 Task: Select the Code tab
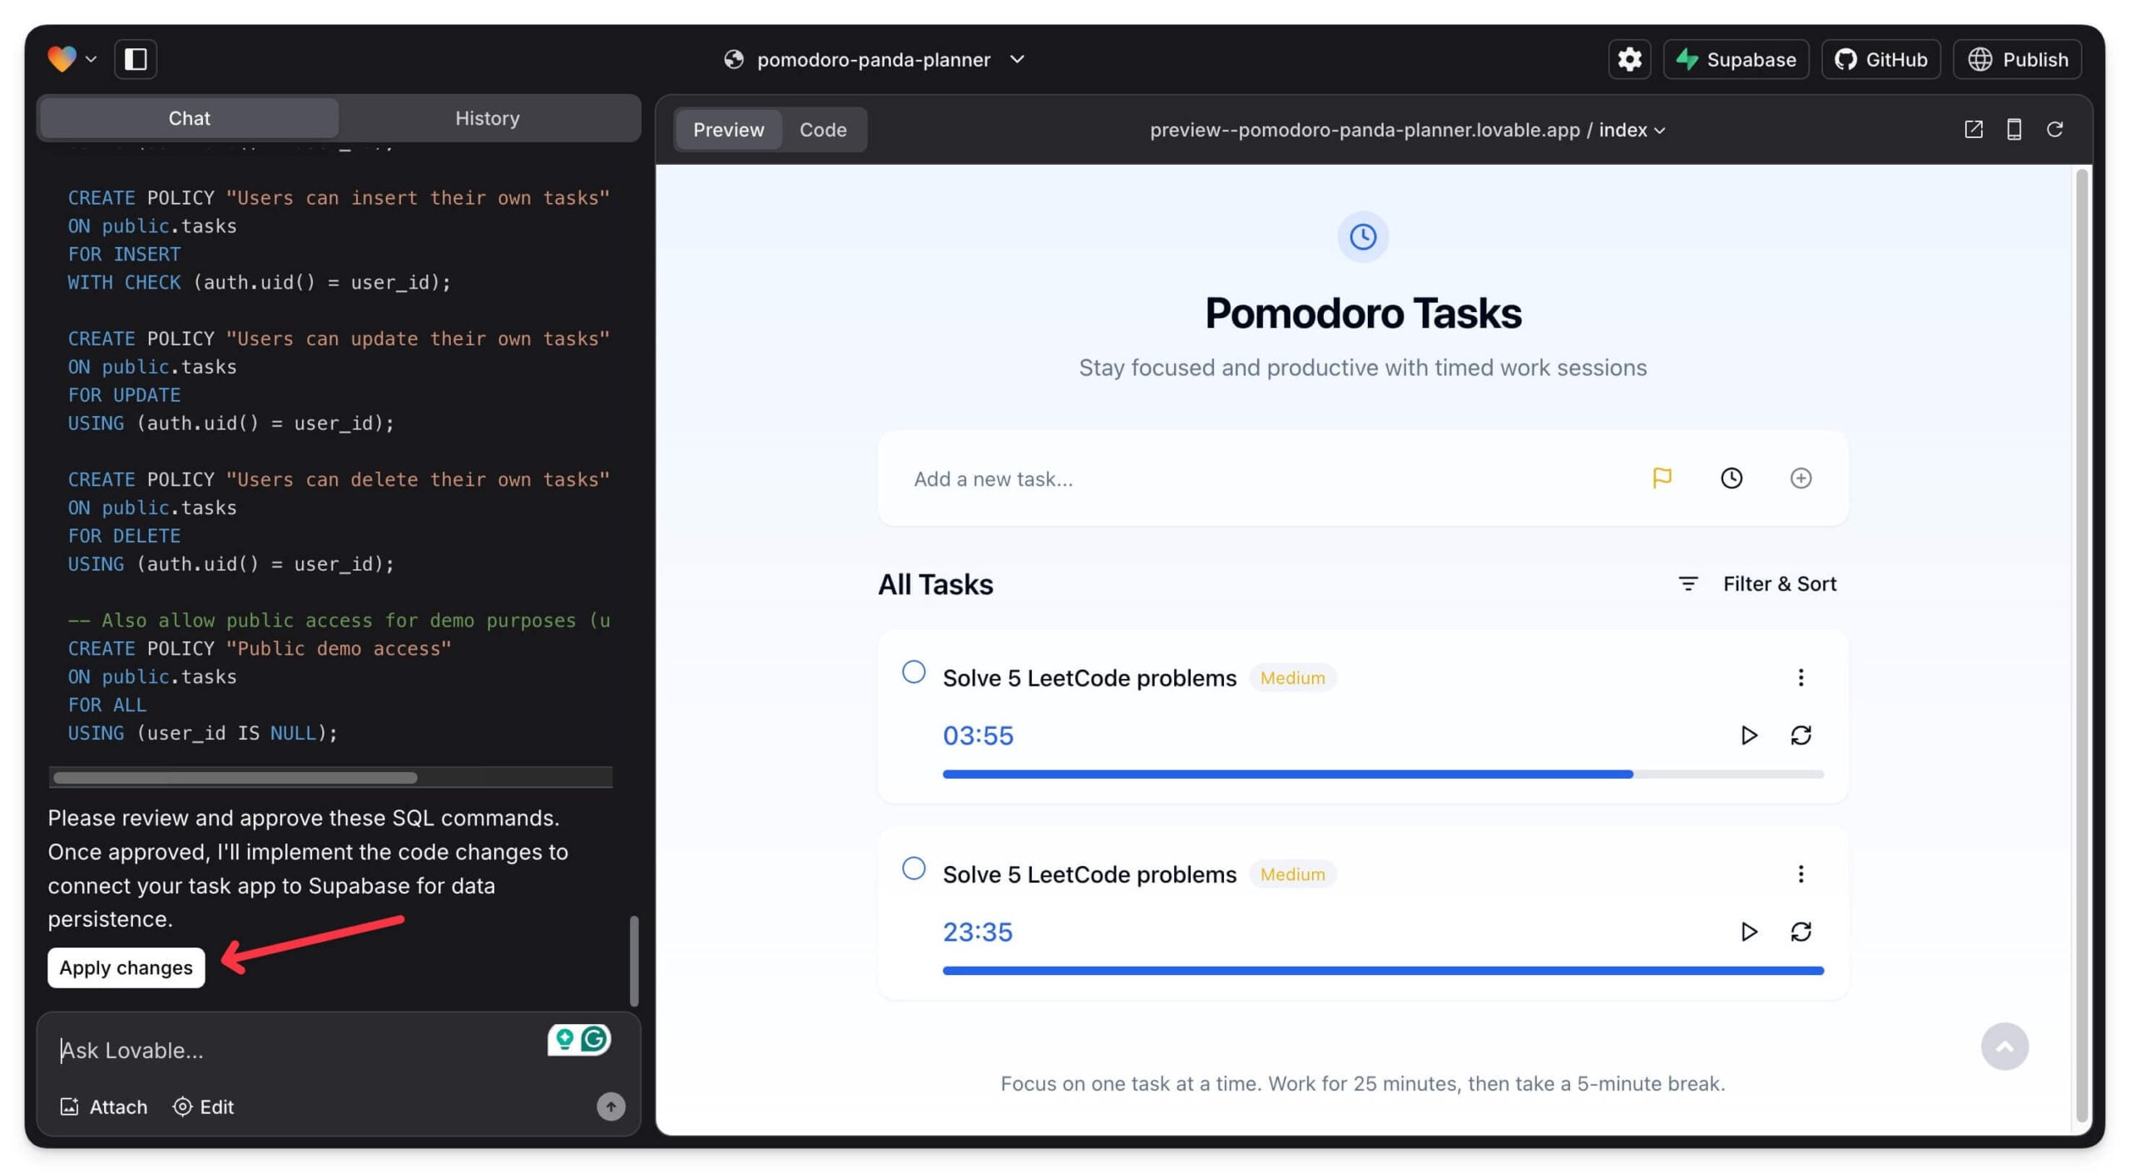[x=823, y=130]
